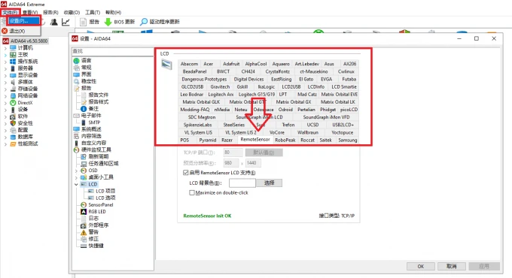
Task: Click the RGB LED icon in settings tree
Action: pyautogui.click(x=84, y=212)
